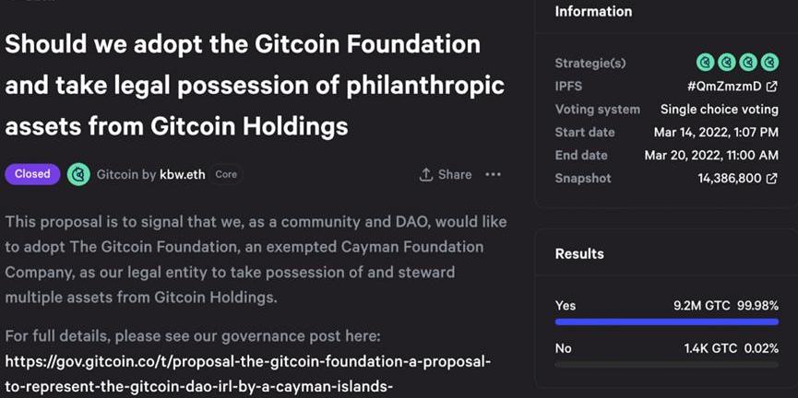The image size is (798, 398).
Task: Click the Share button
Action: tap(446, 175)
